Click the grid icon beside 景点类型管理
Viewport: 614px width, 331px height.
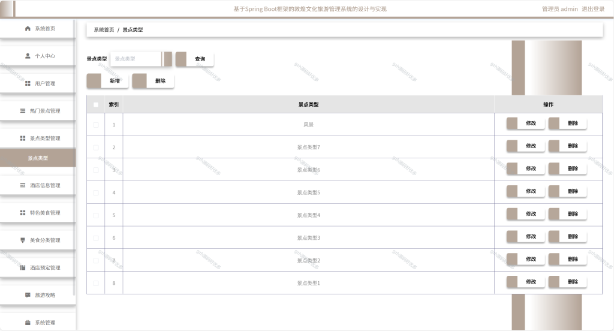click(x=23, y=139)
